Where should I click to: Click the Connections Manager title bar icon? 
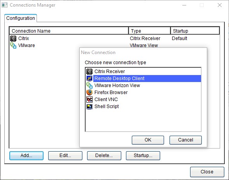coord(5,5)
